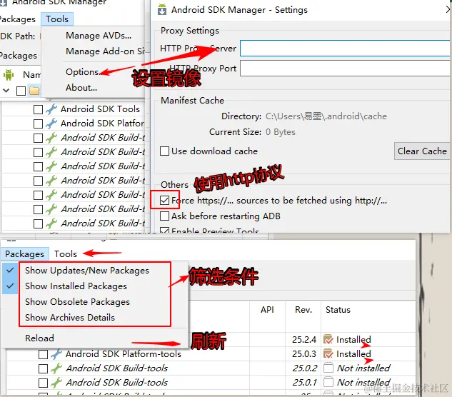Click Not installed icon in 25.0.2 row
The height and width of the screenshot is (397, 452).
[x=328, y=368]
